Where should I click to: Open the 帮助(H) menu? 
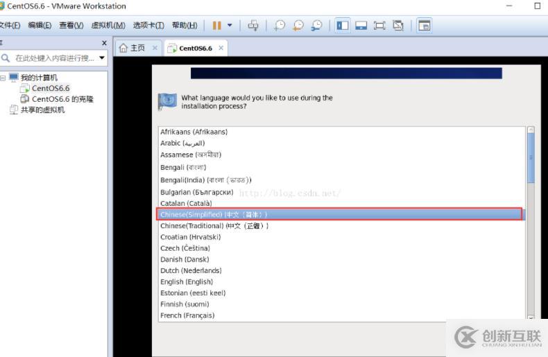pos(185,25)
